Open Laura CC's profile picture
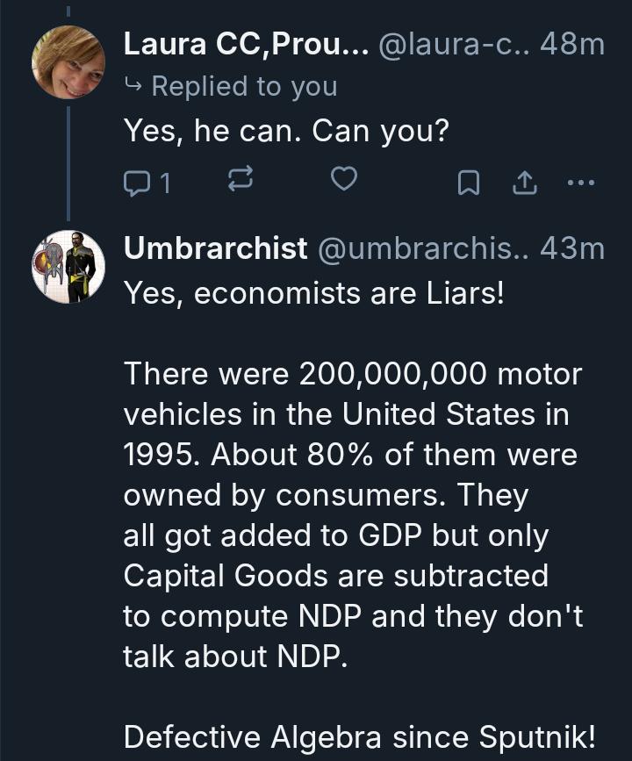This screenshot has height=761, width=632. [68, 62]
